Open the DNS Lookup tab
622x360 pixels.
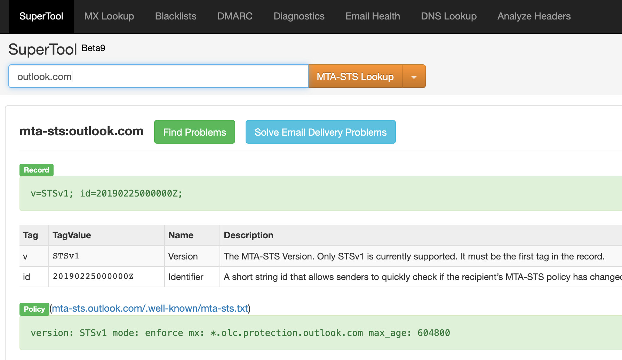(448, 16)
